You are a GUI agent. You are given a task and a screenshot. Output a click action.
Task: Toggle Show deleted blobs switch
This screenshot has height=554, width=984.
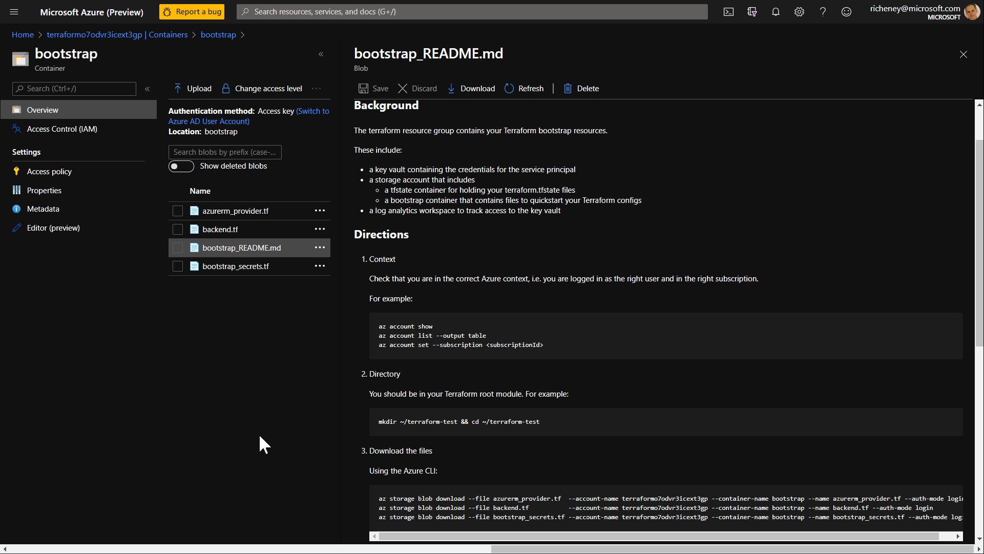[181, 165]
